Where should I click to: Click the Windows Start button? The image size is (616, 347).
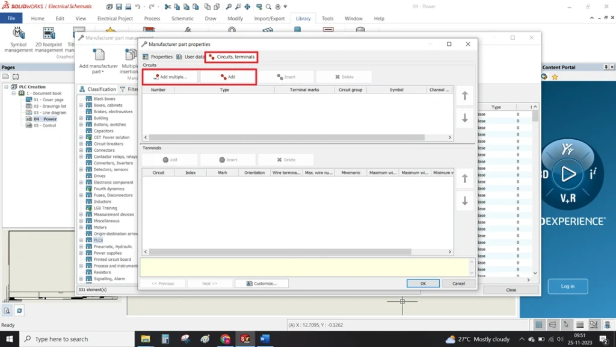10,339
